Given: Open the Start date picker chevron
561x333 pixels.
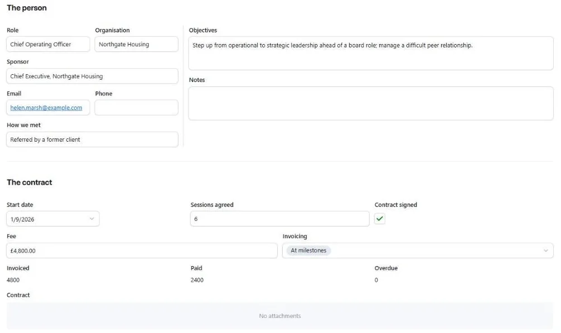Looking at the screenshot, I should (91, 219).
